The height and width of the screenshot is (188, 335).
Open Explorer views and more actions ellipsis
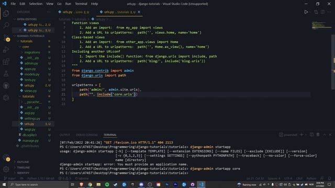coord(49,12)
